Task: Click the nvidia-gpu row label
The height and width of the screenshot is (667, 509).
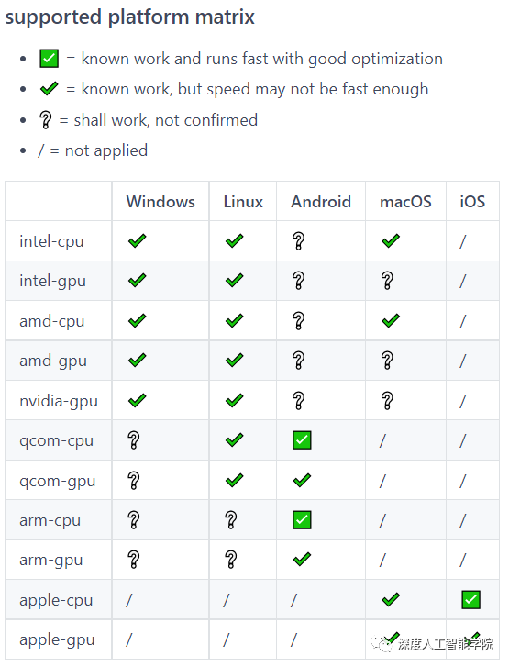Action: 59,401
